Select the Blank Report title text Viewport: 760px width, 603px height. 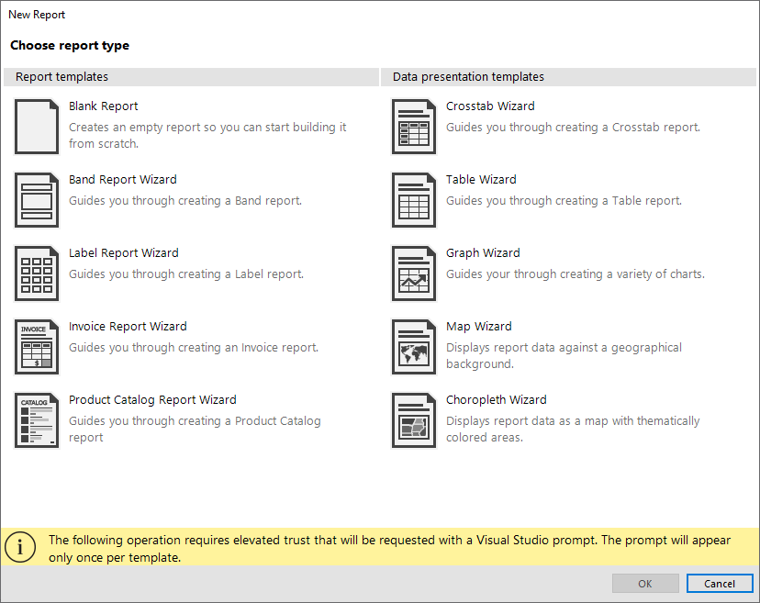[x=104, y=106]
